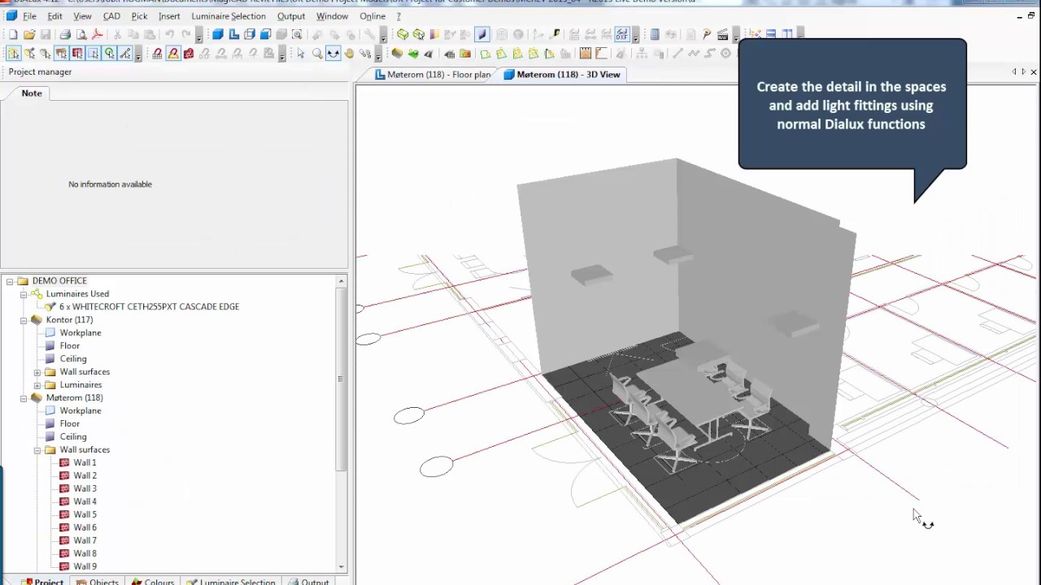The width and height of the screenshot is (1041, 585).
Task: Toggle the highlighted luminaire display button
Action: [173, 54]
